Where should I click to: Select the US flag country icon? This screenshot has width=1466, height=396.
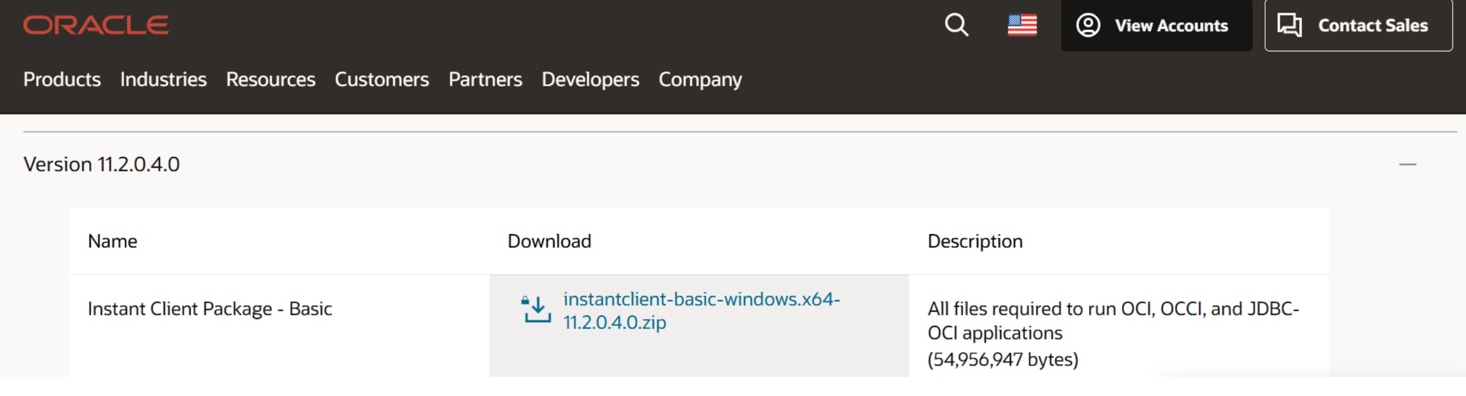pos(1022,25)
